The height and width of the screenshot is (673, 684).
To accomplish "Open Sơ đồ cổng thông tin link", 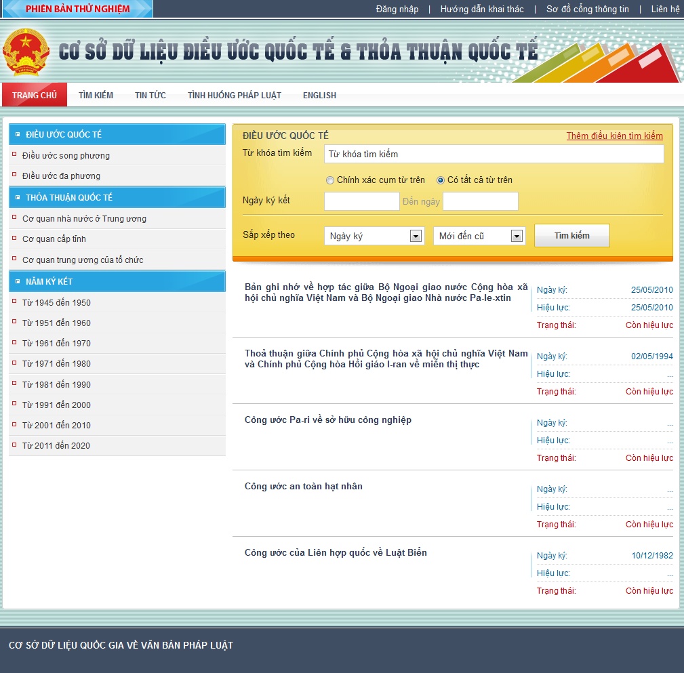I will click(x=587, y=9).
